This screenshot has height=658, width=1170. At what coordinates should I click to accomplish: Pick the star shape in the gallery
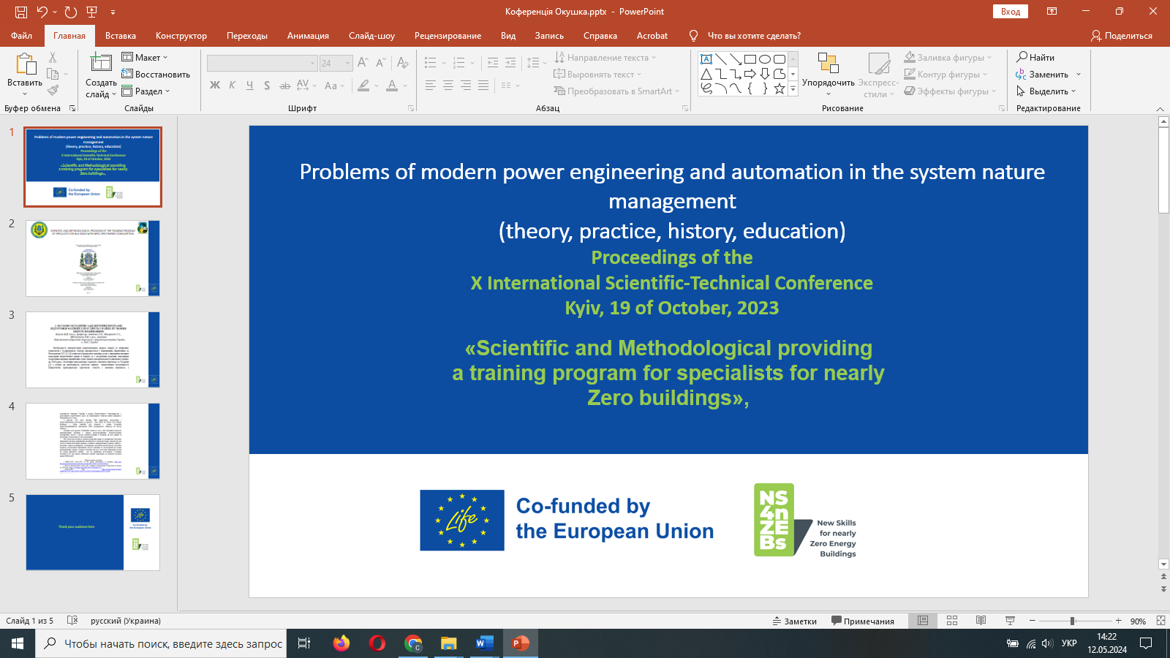tap(780, 88)
